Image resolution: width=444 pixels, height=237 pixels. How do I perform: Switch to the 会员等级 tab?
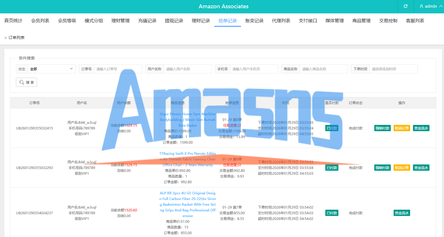[x=67, y=20]
